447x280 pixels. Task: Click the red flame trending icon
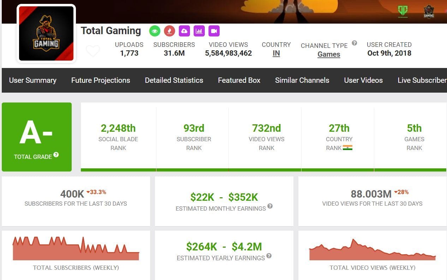click(169, 31)
